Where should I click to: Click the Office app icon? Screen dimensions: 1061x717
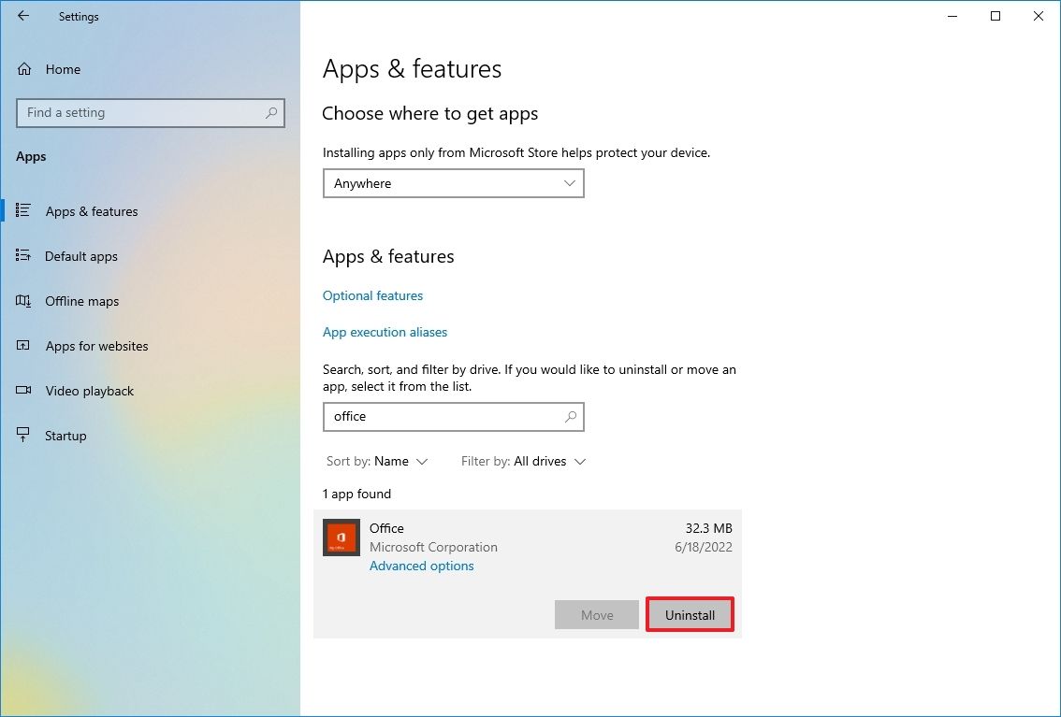(342, 538)
